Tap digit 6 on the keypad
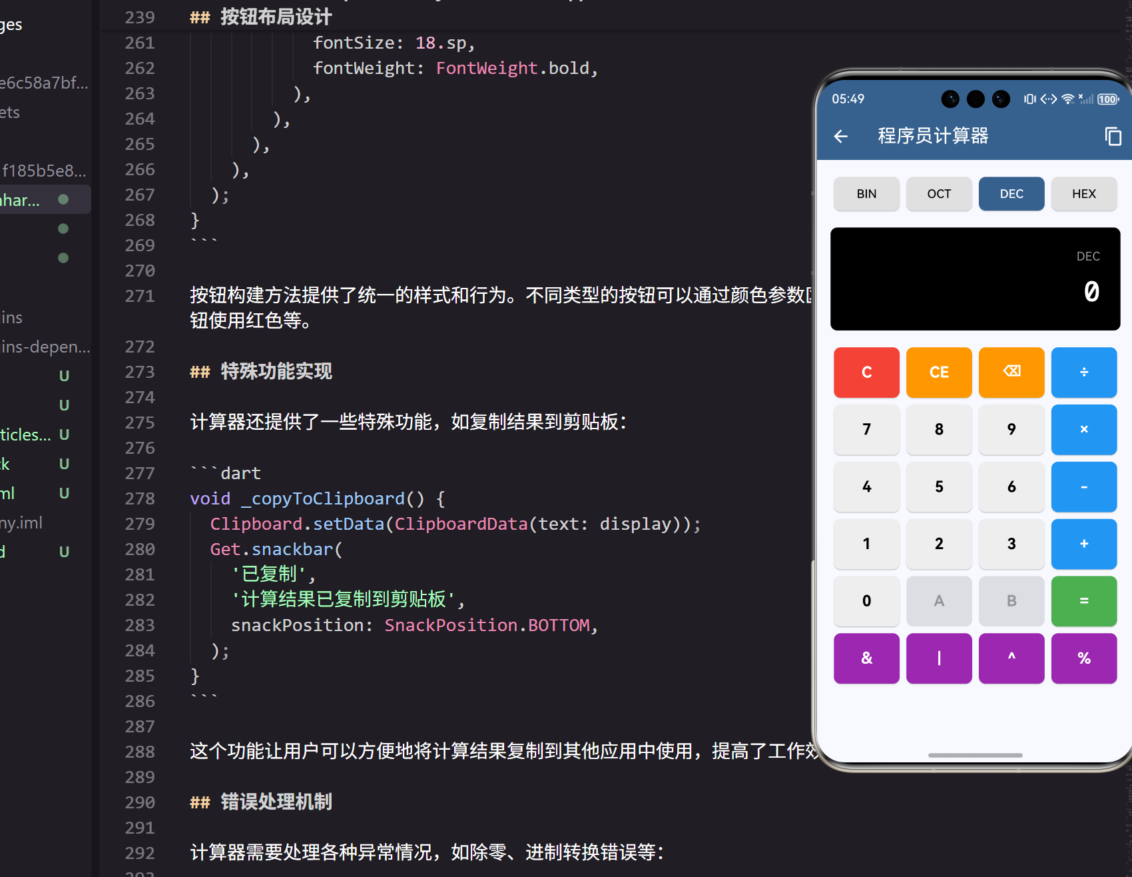Image resolution: width=1132 pixels, height=877 pixels. coord(1011,486)
